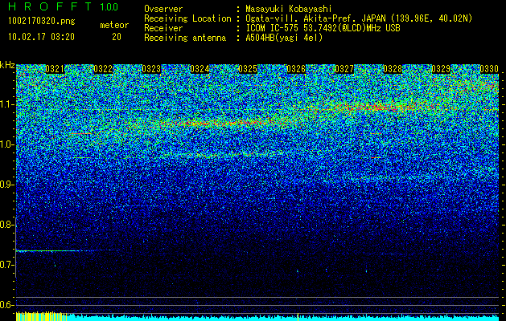Image resolution: width=506 pixels, height=321 pixels.
Task: Click the date and time 10.02.17 03:20
Action: tap(41, 37)
